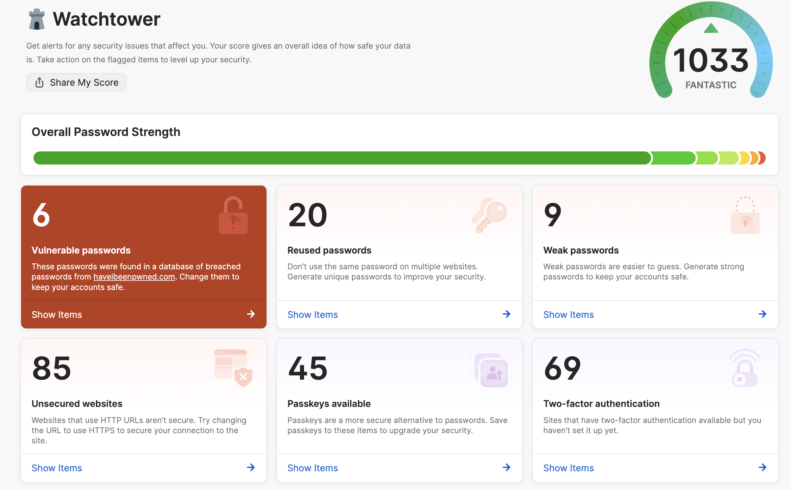Show Items for Weak passwords
This screenshot has width=790, height=490.
pyautogui.click(x=655, y=315)
